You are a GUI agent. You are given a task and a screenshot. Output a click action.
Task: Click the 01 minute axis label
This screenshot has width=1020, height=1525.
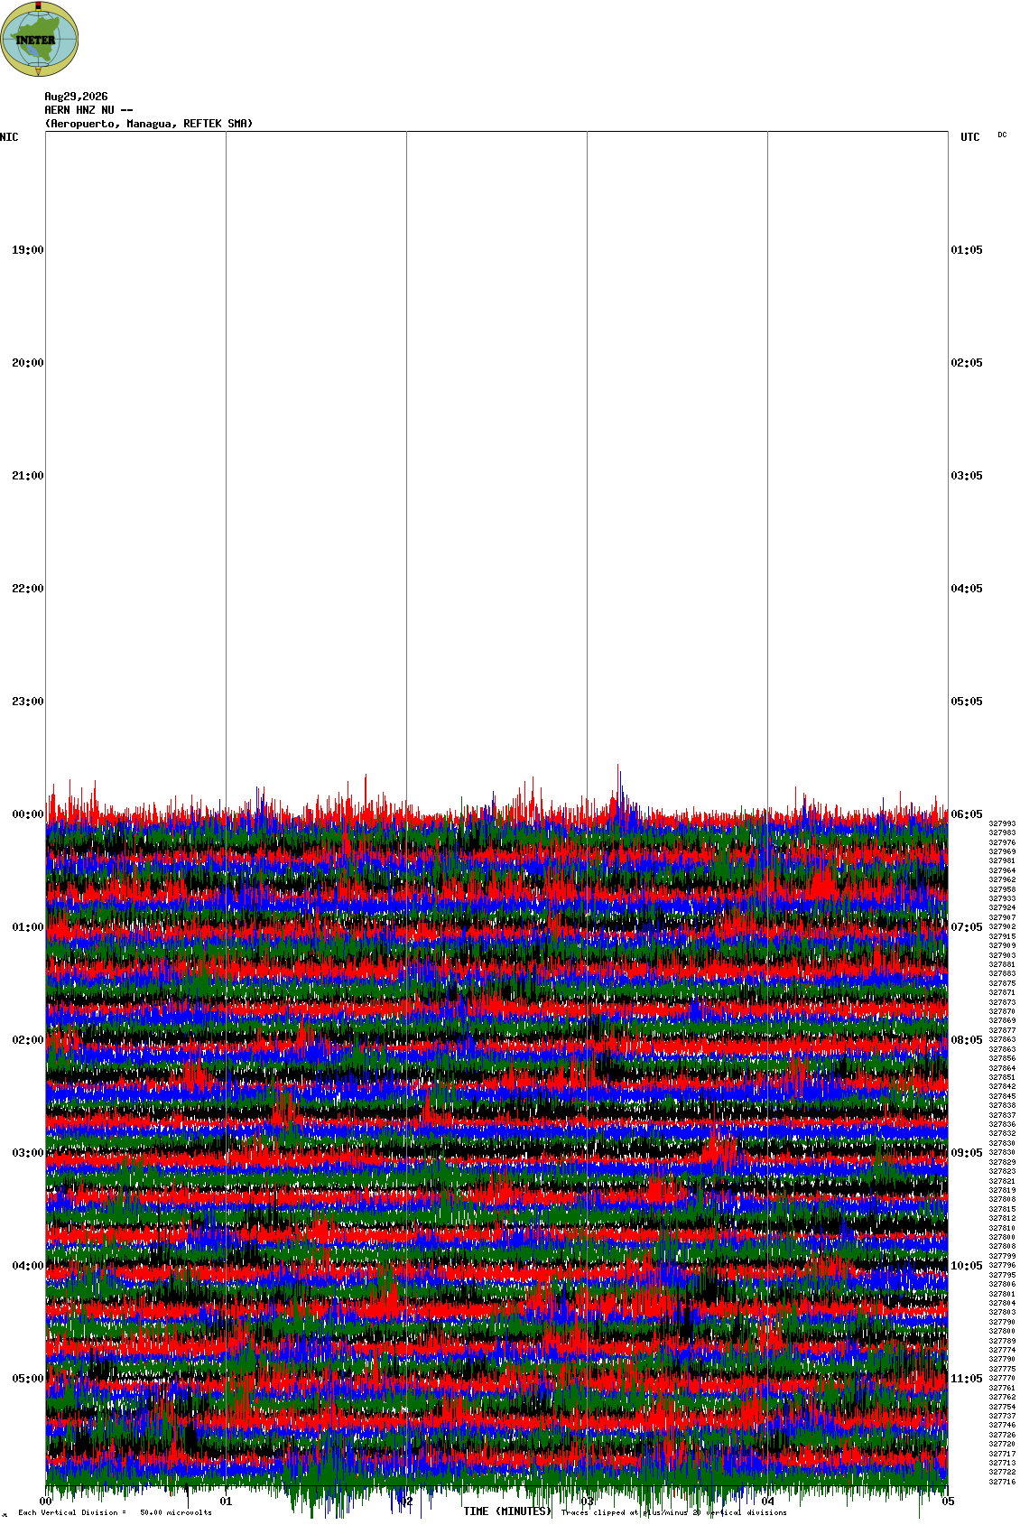(x=226, y=1502)
